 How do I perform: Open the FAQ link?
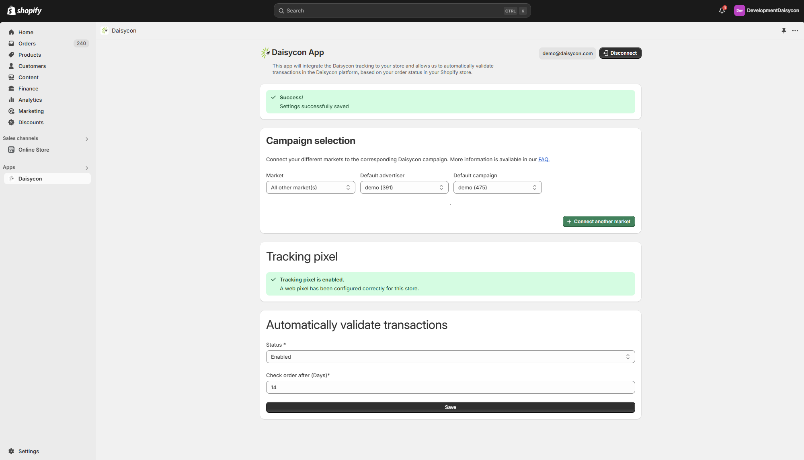coord(544,160)
